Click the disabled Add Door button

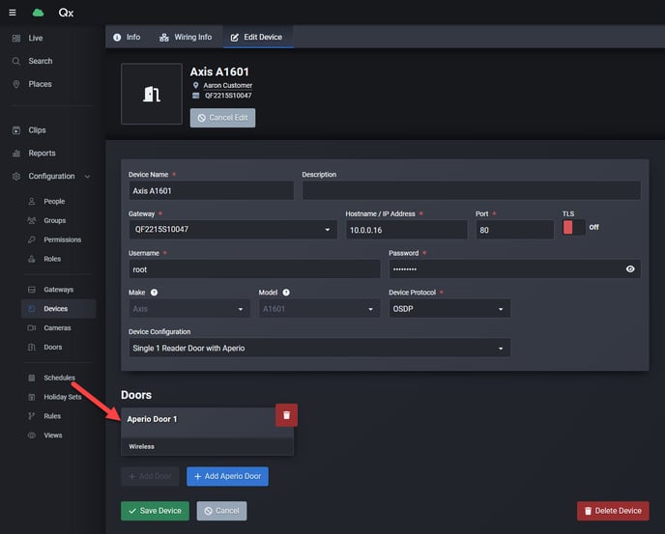[x=150, y=476]
